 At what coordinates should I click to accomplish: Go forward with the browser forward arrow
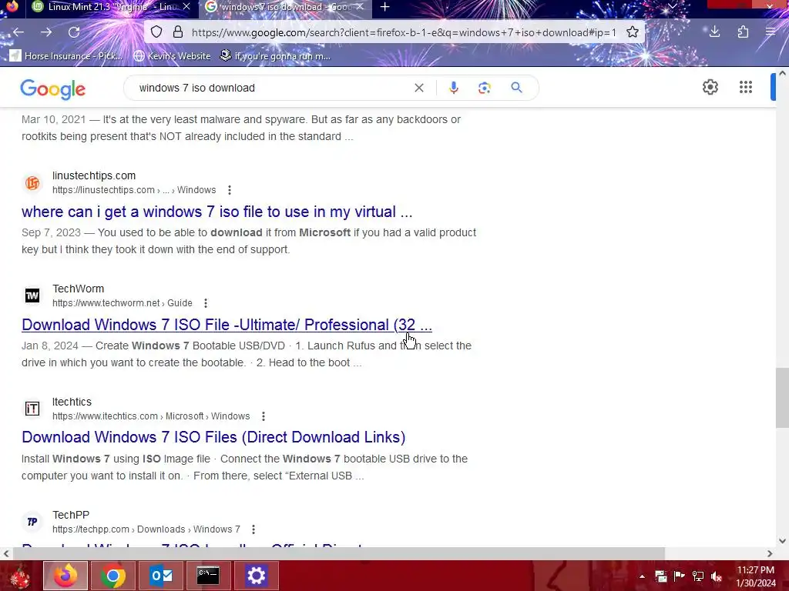(x=46, y=32)
